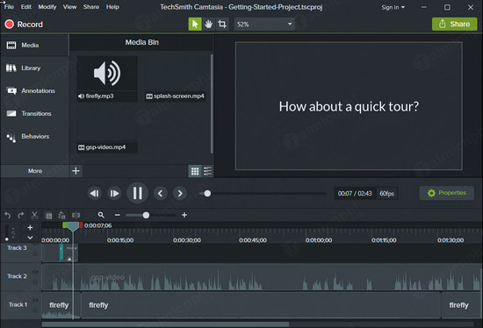The image size is (483, 328).
Task: Jump to next clip
Action: [x=180, y=193]
